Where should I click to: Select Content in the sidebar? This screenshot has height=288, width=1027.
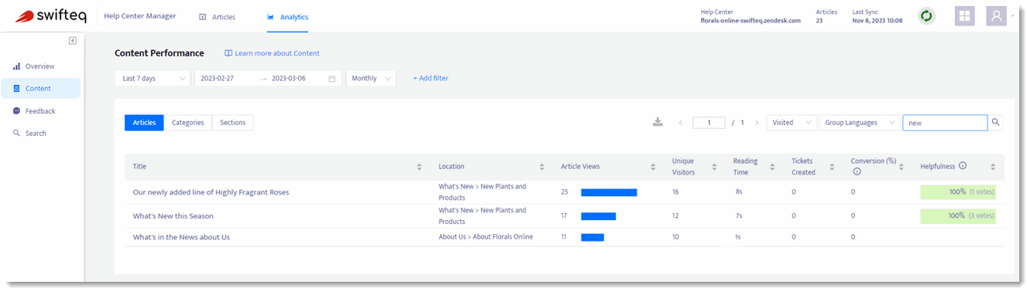coord(40,88)
